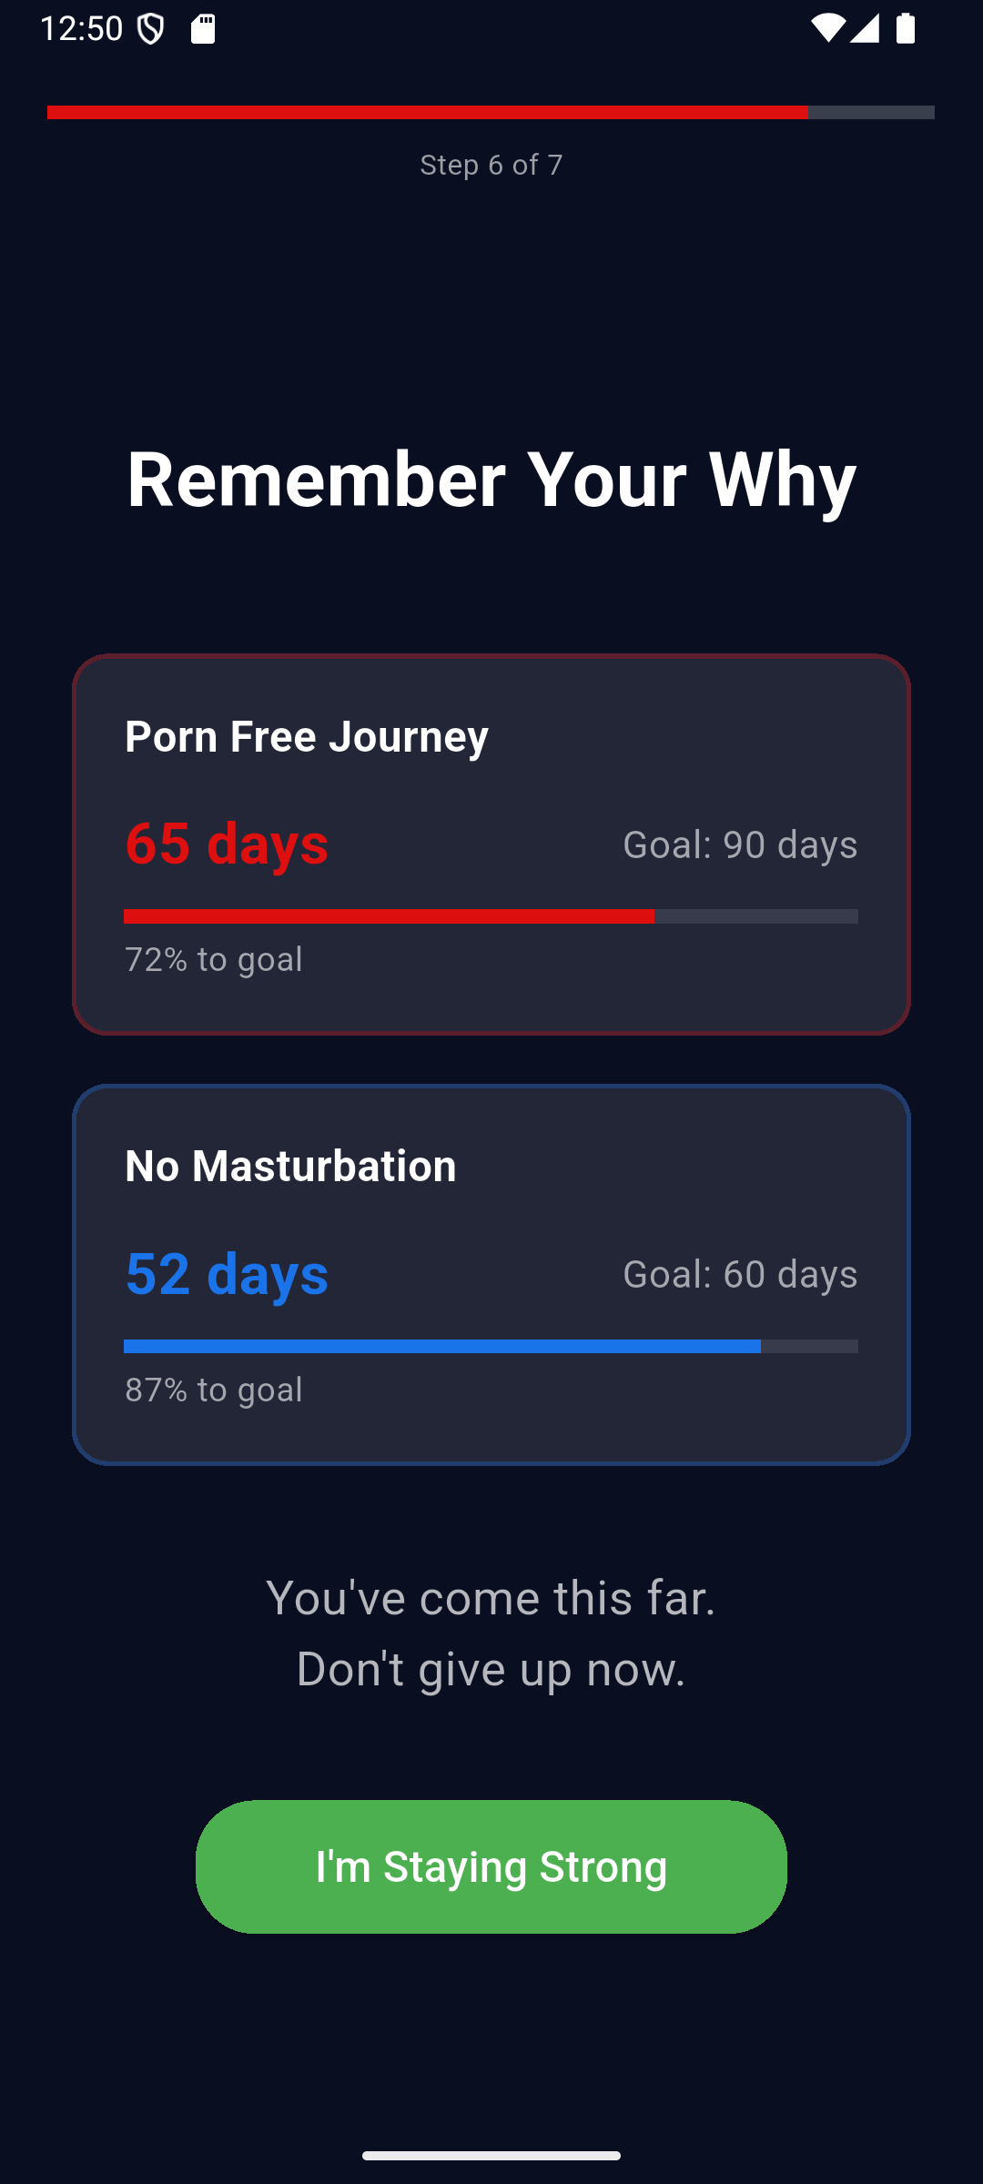
Task: Tap the battery status icon
Action: click(x=906, y=28)
